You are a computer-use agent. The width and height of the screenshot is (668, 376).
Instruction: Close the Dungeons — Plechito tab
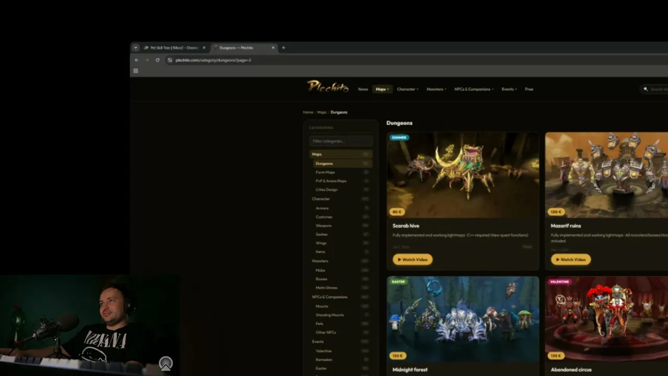(x=273, y=48)
